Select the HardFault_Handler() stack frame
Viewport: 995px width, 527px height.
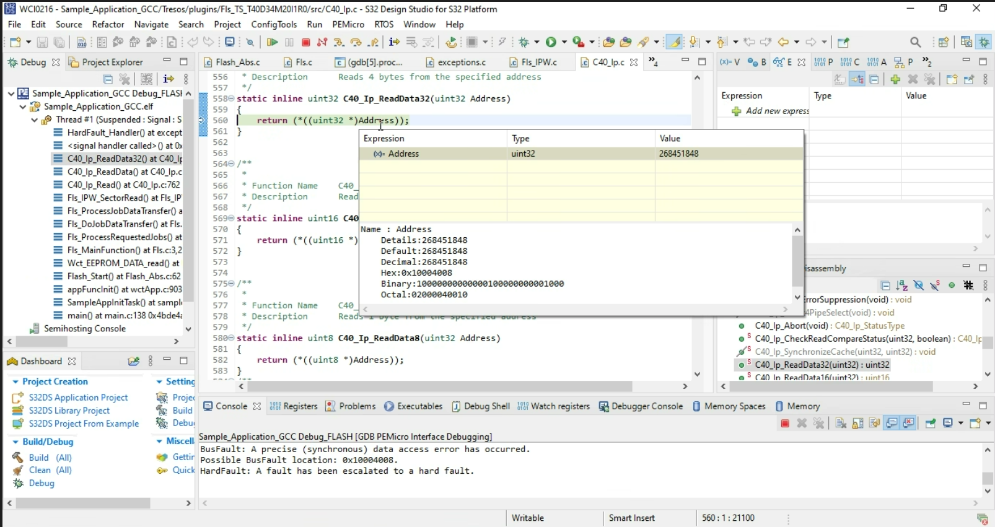point(124,133)
